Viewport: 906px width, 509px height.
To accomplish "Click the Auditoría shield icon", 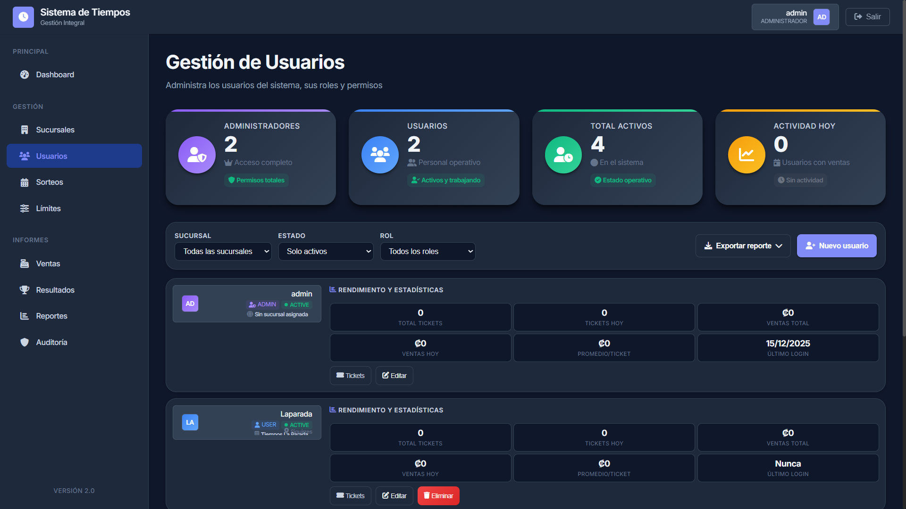I will 25,342.
